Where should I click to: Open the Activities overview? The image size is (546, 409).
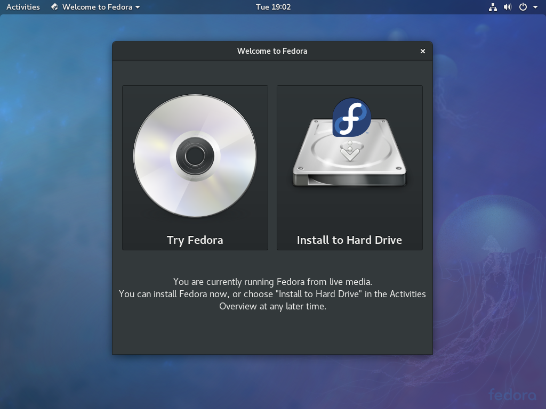pyautogui.click(x=23, y=7)
